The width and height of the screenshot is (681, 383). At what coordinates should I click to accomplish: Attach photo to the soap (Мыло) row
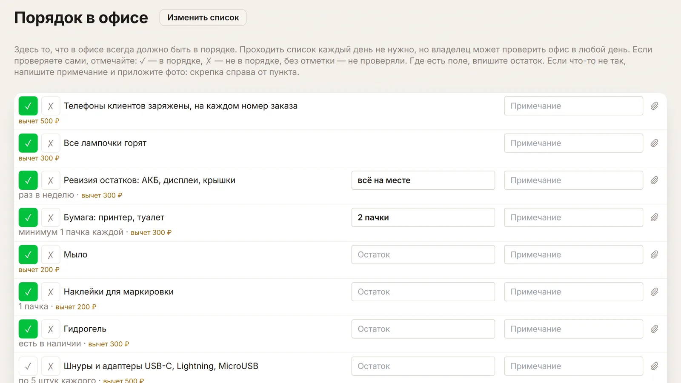tap(654, 254)
